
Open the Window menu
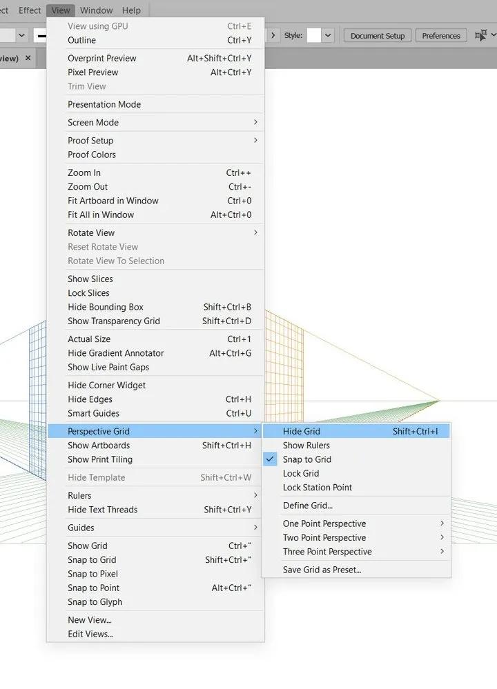coord(97,10)
